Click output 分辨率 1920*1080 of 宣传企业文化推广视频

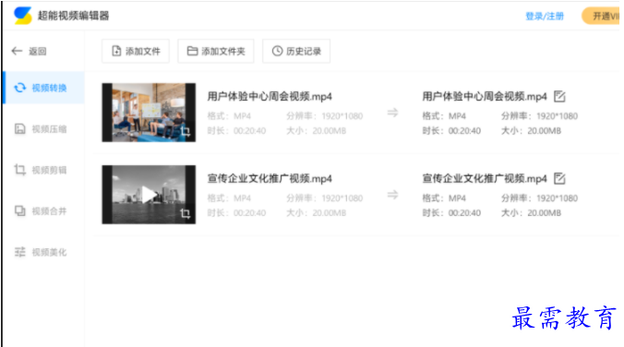pyautogui.click(x=539, y=198)
